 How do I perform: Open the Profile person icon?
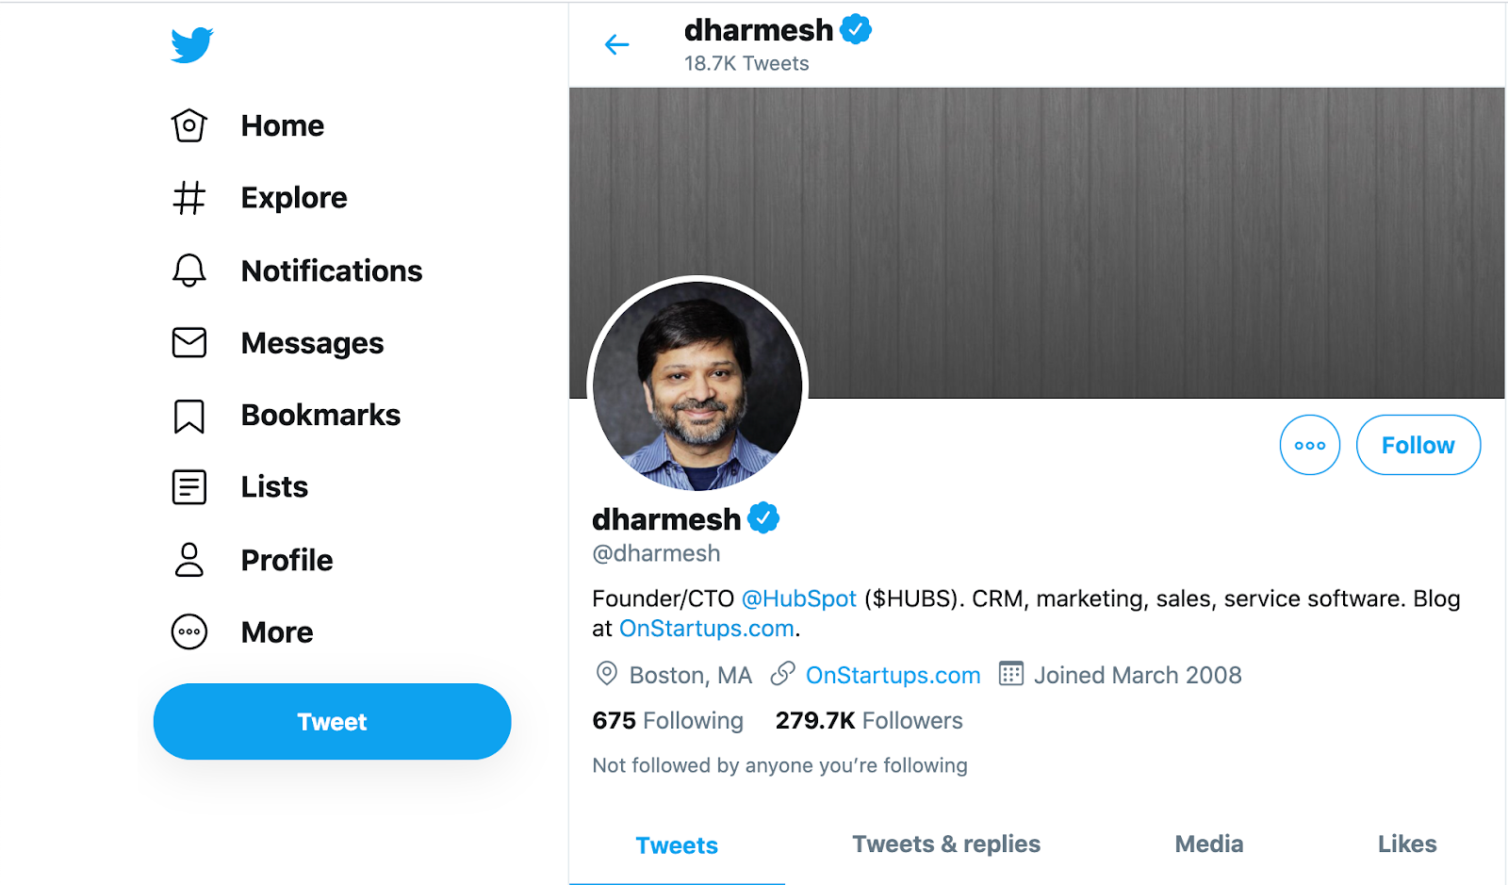coord(189,560)
